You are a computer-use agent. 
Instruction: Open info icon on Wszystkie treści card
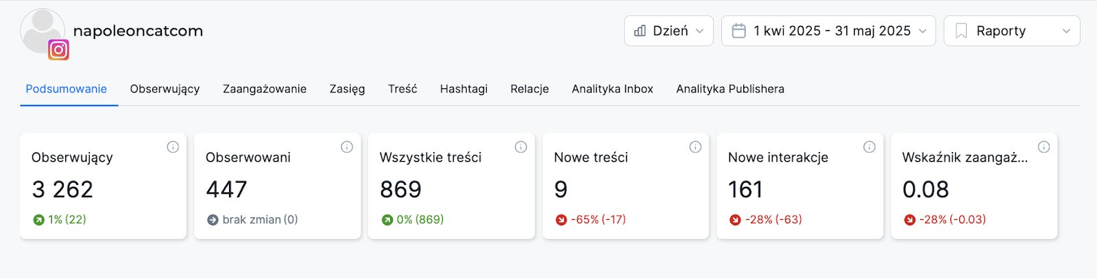521,147
